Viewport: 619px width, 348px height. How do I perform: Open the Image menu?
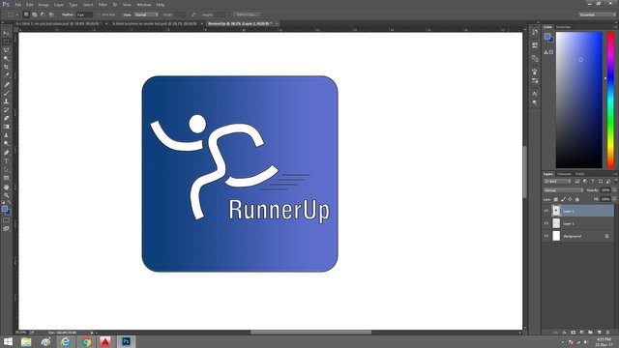(x=44, y=5)
